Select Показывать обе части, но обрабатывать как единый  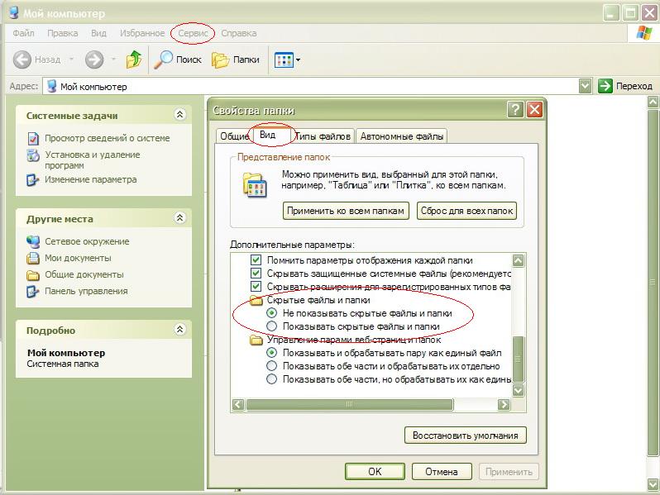point(272,379)
